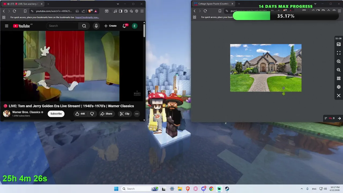Dislike the Tom and Jerry stream

point(92,114)
